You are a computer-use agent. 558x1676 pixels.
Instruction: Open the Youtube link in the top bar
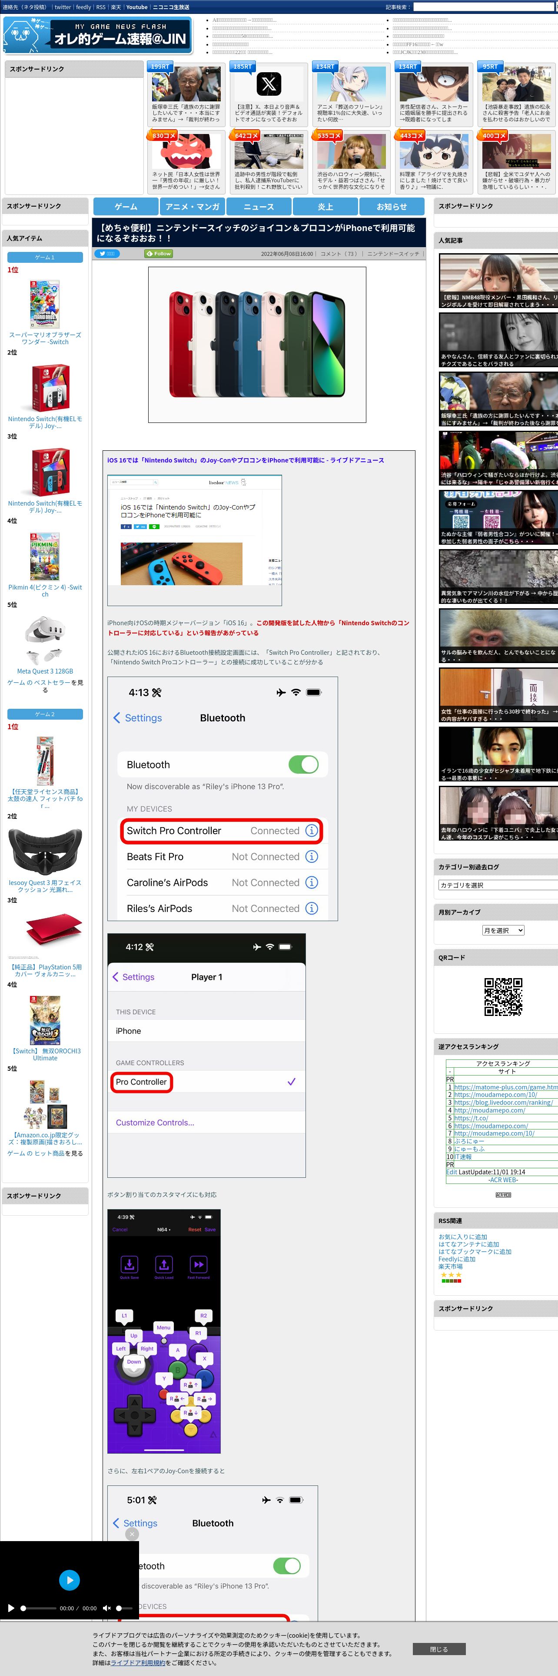[136, 7]
